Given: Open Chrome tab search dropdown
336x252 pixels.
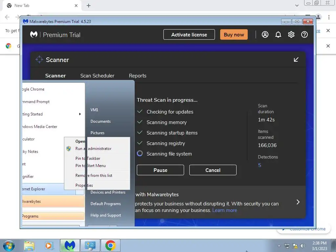Looking at the screenshot, I should click(297, 6).
